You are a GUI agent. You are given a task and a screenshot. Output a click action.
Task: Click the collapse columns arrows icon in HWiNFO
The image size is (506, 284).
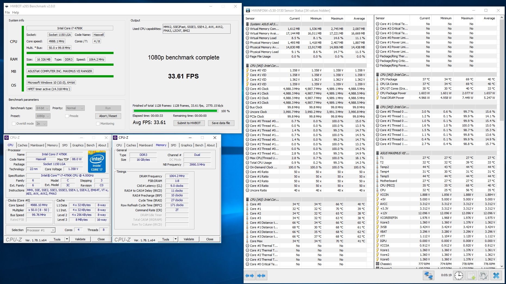click(261, 276)
